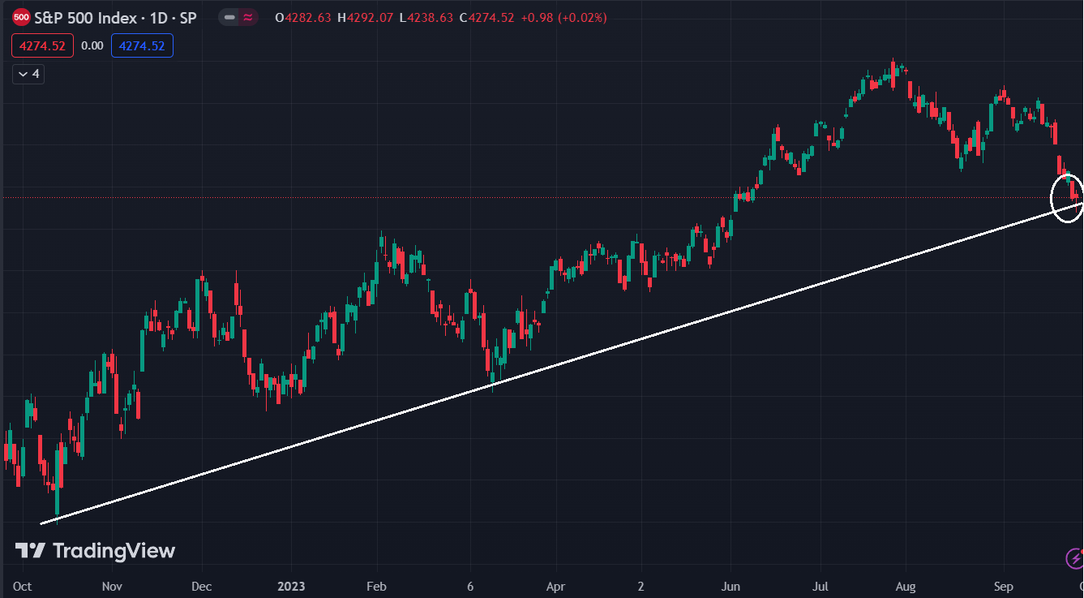This screenshot has width=1084, height=598.
Task: Click the Jul label on time axis
Action: point(820,587)
